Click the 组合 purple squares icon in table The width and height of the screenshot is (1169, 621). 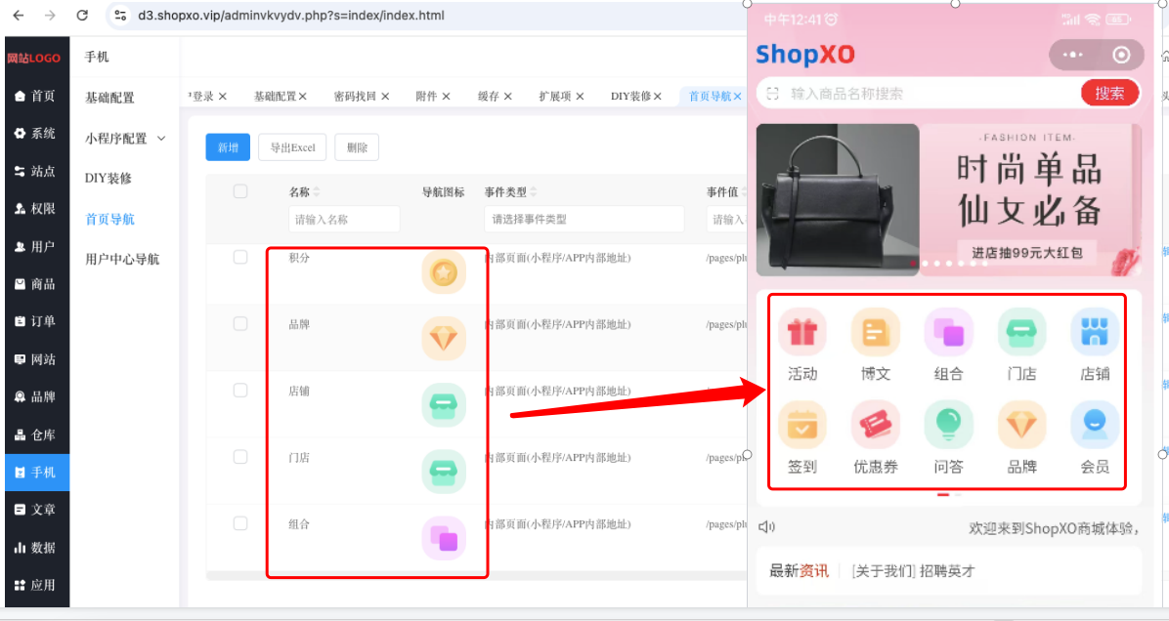click(444, 538)
